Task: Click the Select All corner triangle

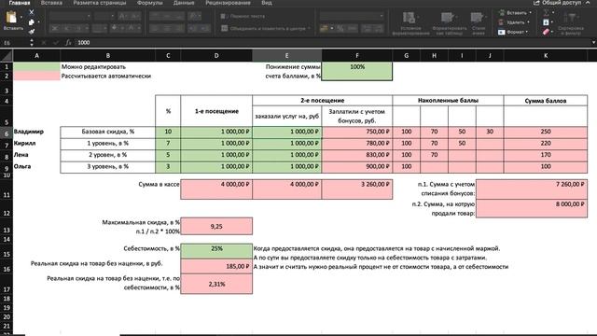Action: click(x=7, y=56)
